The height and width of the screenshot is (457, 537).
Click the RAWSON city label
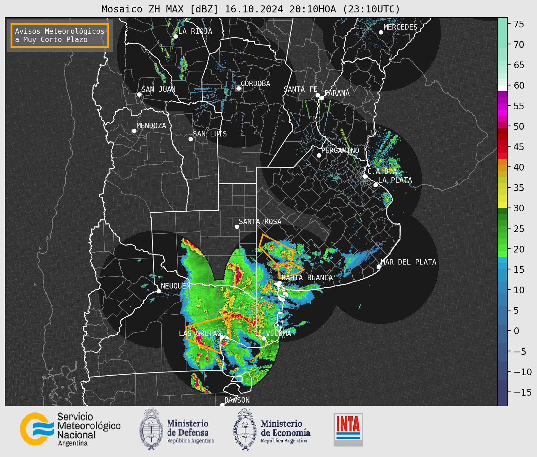pos(237,400)
